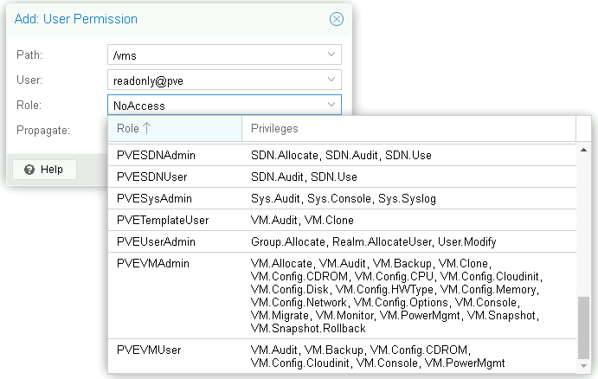Screen dimensions: 598x379
Task: Expand the Path dropdown arrow
Action: pos(331,55)
